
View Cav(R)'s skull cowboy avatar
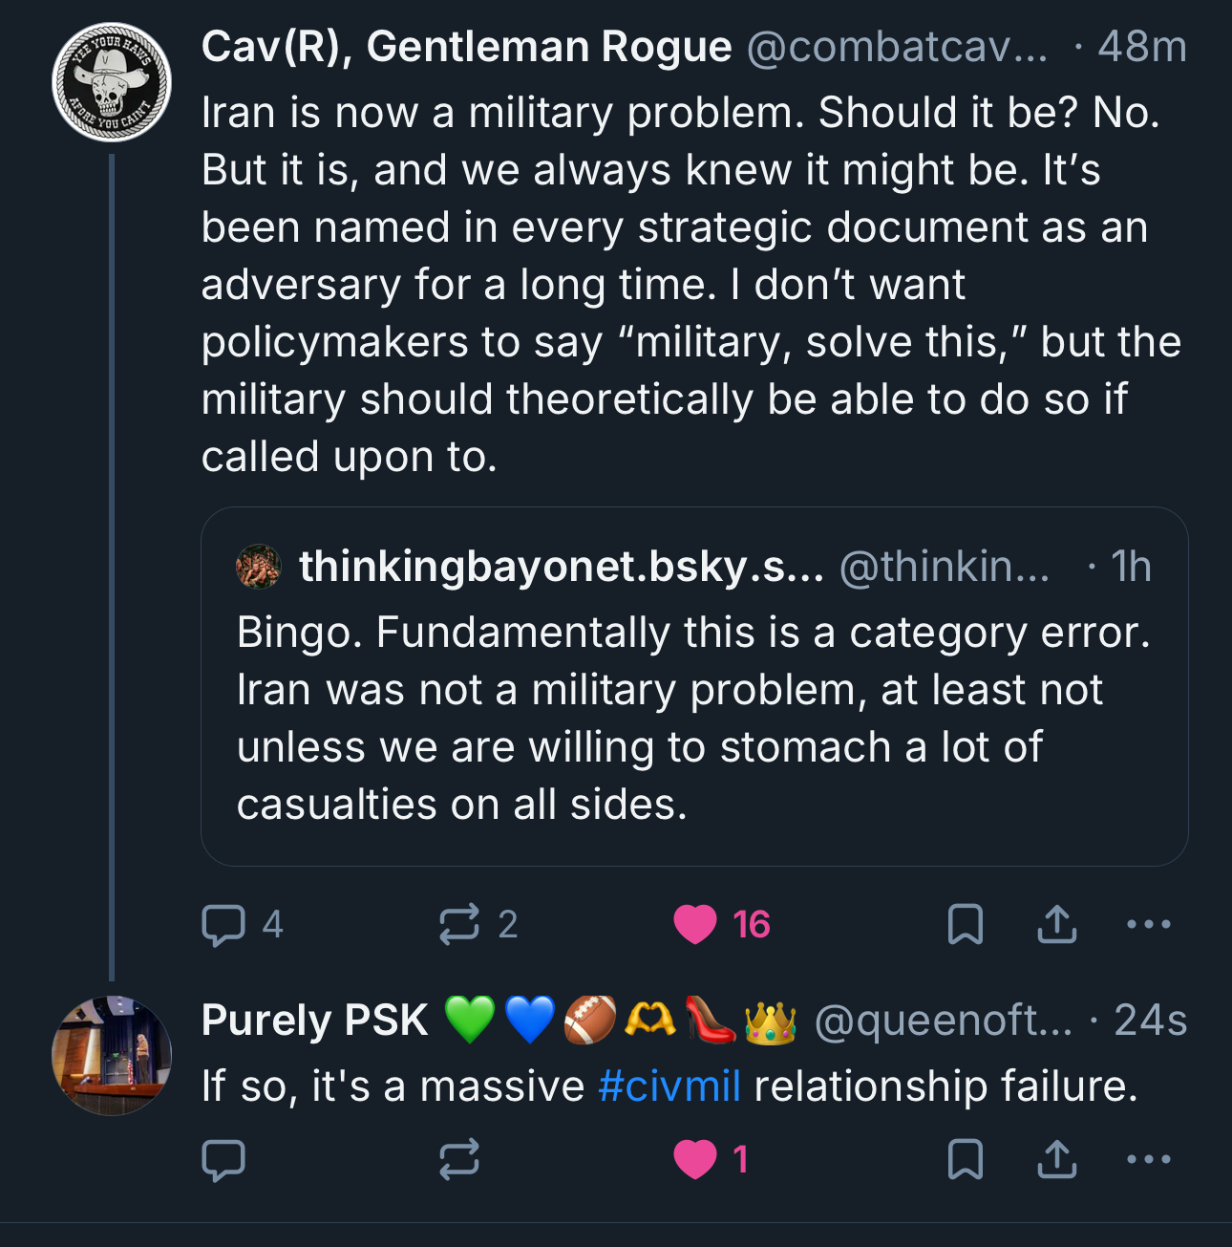coord(112,82)
